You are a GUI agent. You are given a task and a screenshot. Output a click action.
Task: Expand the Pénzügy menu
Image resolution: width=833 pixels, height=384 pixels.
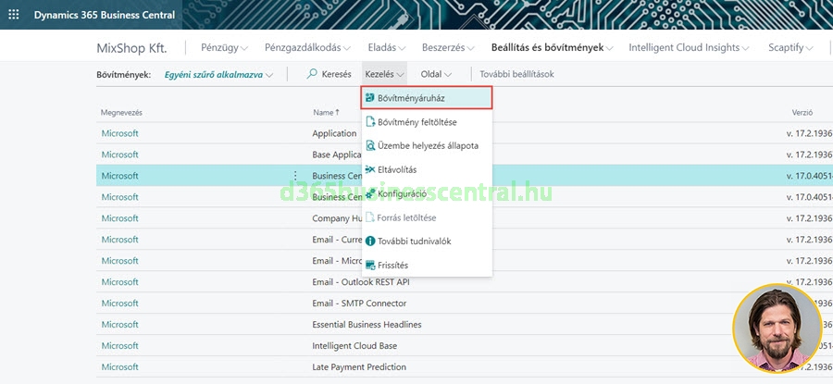(x=224, y=48)
